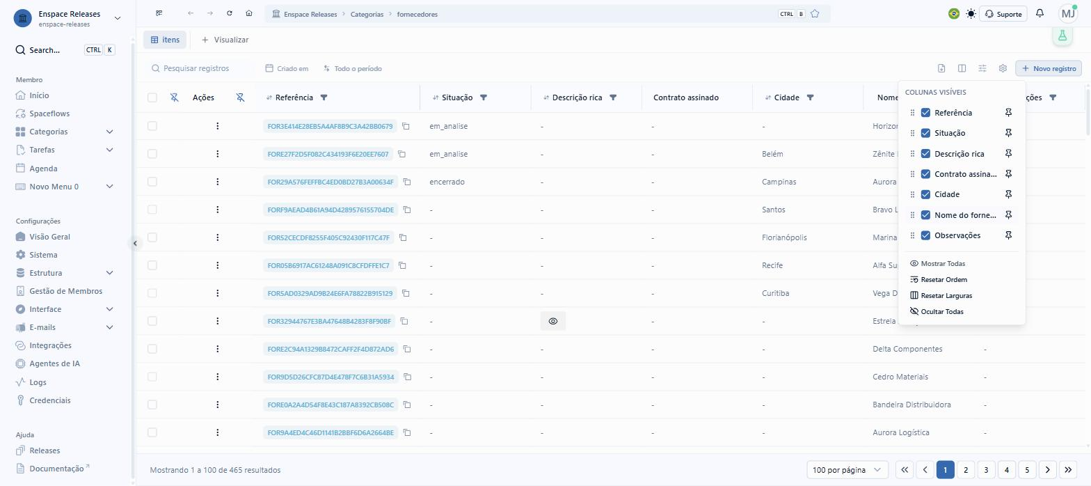Screen dimensions: 1091x486
Task: Uncheck Contrato assinado column visibility
Action: (x=925, y=174)
